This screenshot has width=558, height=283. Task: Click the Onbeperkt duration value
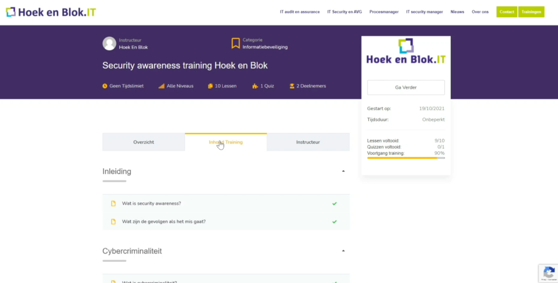click(x=433, y=120)
